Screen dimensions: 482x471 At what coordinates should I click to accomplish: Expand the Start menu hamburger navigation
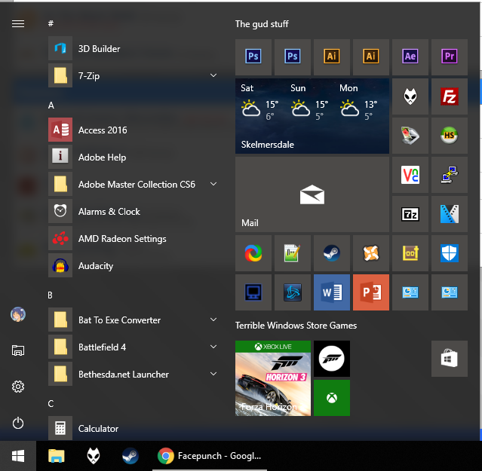click(18, 23)
